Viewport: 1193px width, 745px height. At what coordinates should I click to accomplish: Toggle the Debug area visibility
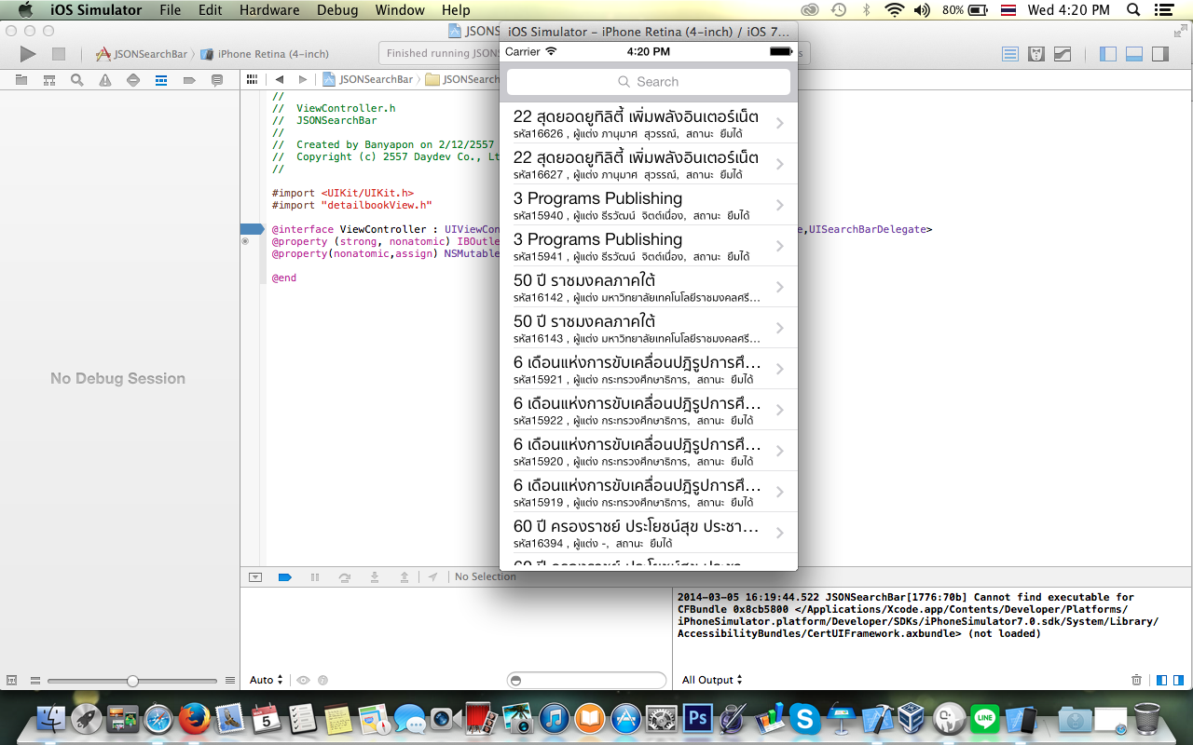click(x=1134, y=54)
